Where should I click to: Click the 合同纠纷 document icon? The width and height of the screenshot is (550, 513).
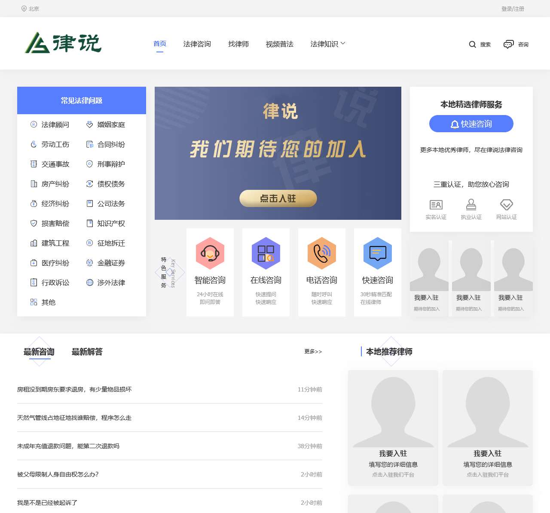pyautogui.click(x=90, y=144)
